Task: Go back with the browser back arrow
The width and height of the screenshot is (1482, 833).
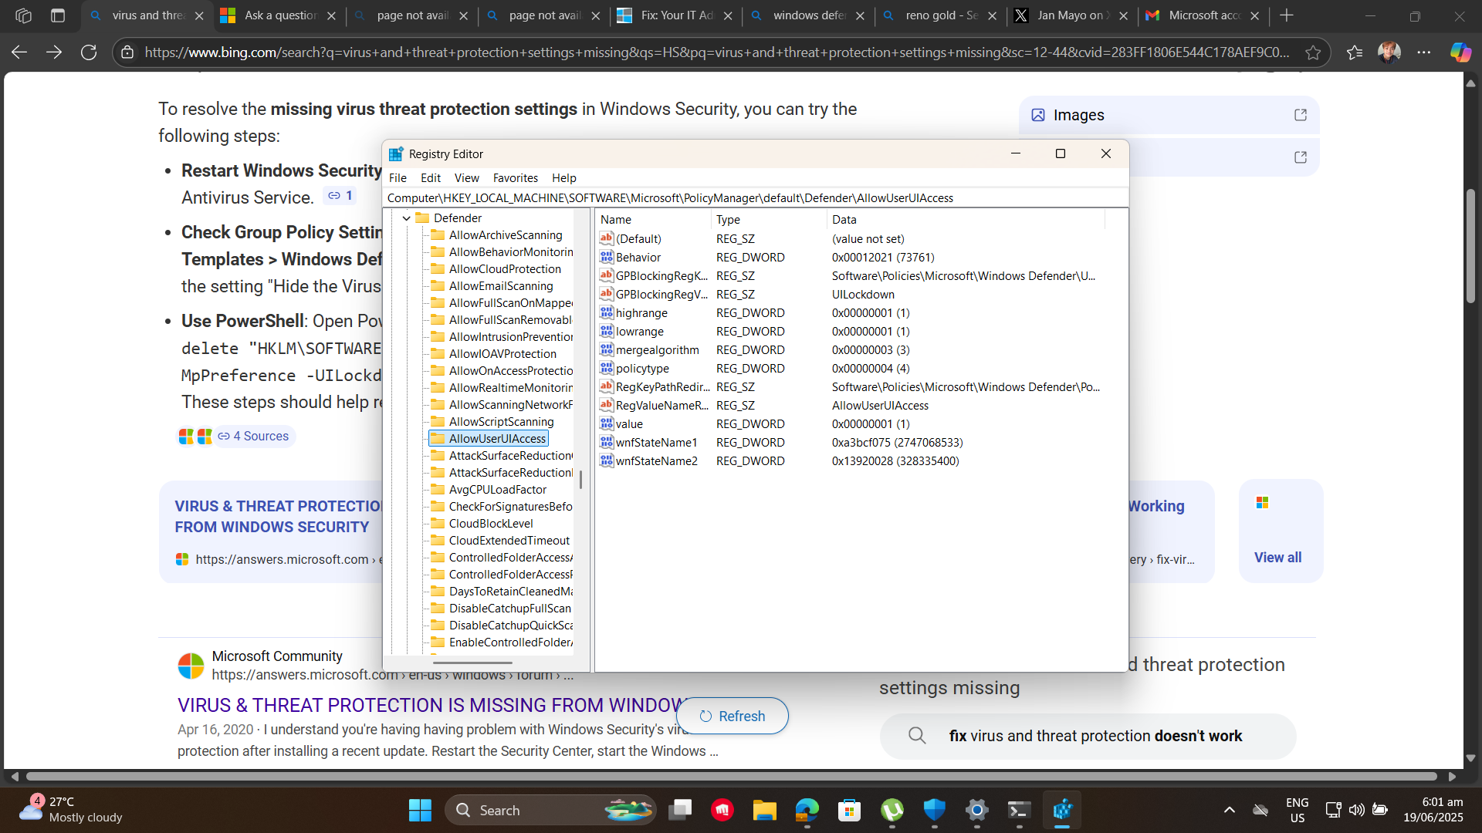Action: pyautogui.click(x=19, y=52)
